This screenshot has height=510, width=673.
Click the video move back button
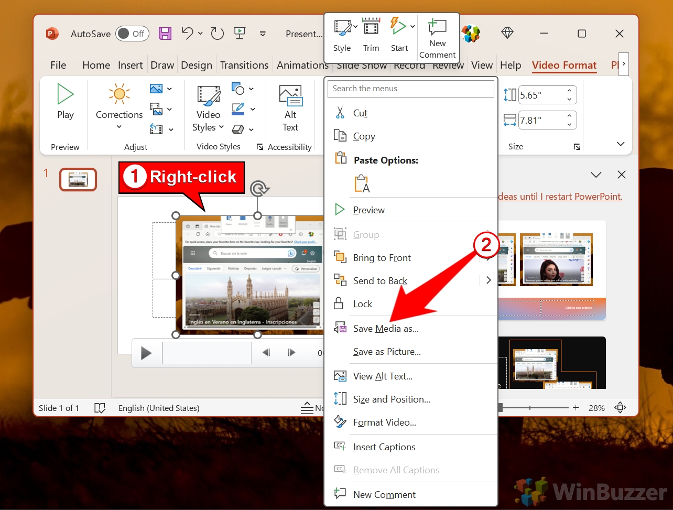point(266,353)
